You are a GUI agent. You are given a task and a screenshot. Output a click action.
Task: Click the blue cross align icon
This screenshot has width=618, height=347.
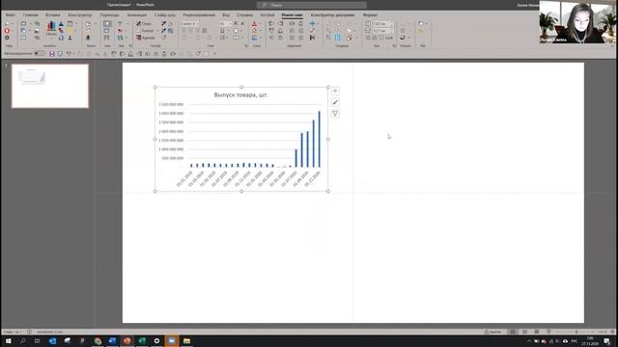pos(313,24)
